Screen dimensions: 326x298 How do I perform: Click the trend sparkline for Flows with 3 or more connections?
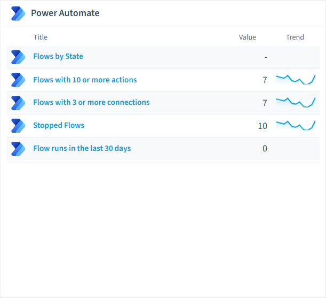tap(296, 102)
